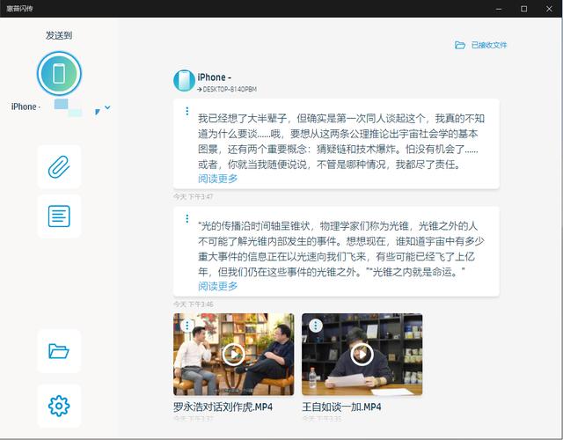Close the 惠普闪传 window
Screen dimensions: 563x440
click(549, 9)
